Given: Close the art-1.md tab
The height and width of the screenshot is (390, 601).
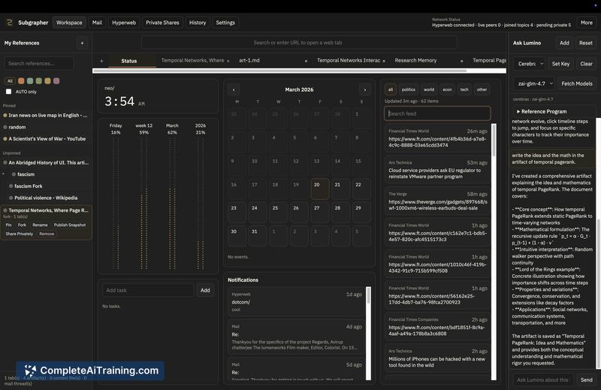Looking at the screenshot, I should point(306,61).
